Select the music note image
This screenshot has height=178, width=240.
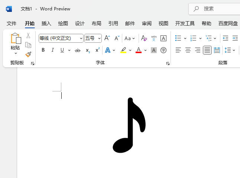coord(129,125)
